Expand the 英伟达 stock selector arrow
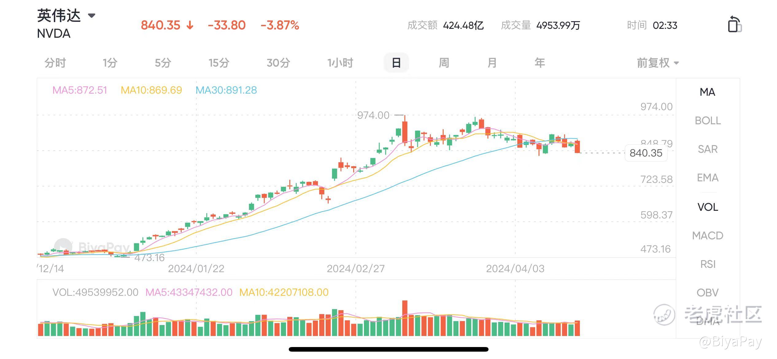The width and height of the screenshot is (777, 359). (x=91, y=15)
